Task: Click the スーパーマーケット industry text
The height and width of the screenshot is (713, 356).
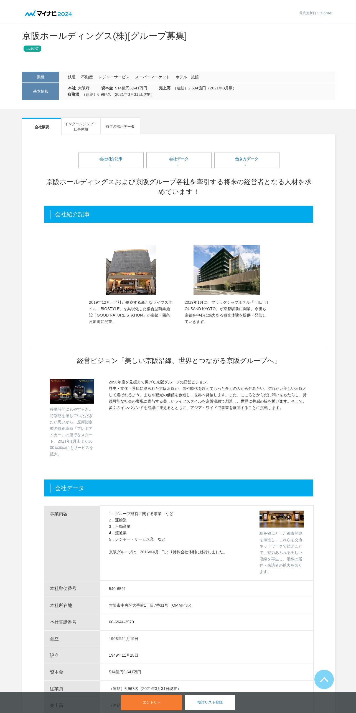Action: click(x=152, y=77)
